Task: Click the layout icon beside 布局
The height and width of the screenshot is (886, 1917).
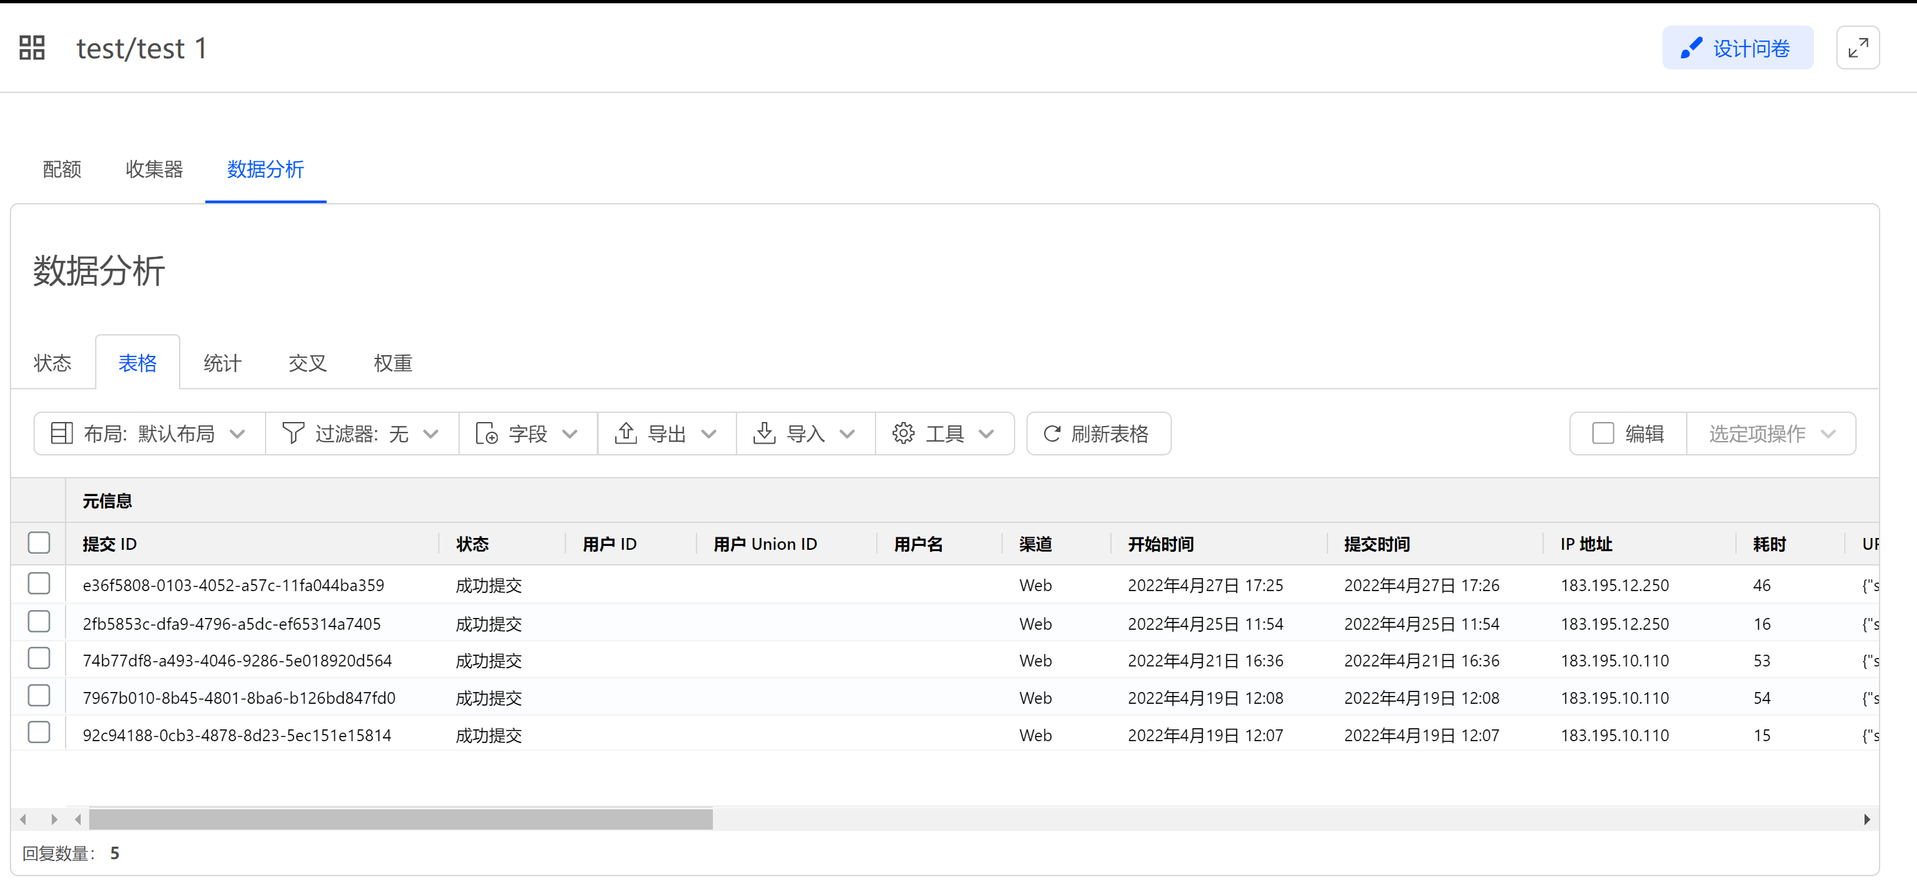Action: tap(62, 433)
